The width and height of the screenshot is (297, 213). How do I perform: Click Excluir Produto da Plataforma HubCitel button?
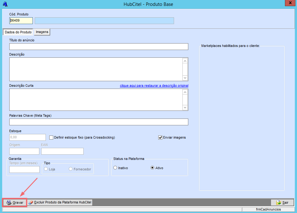click(60, 203)
